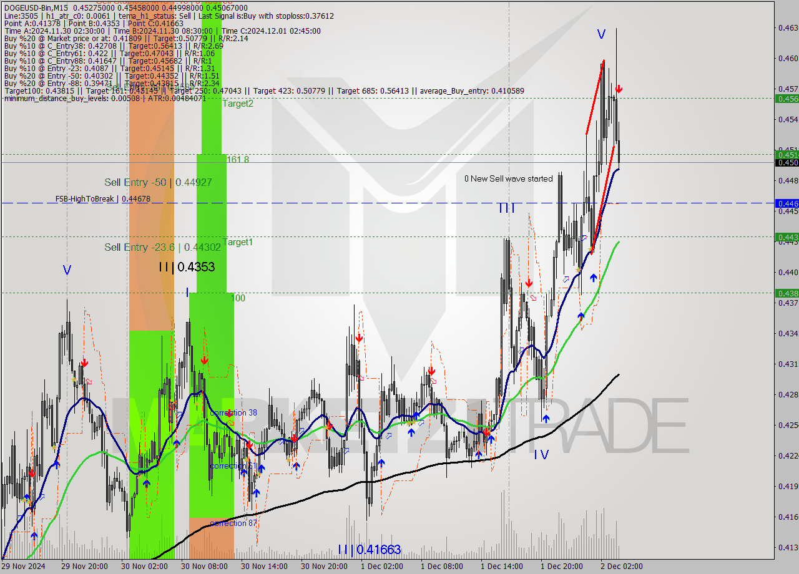Click the green 0.451 price tag
Viewport: 799px width, 574px height.
[x=787, y=155]
